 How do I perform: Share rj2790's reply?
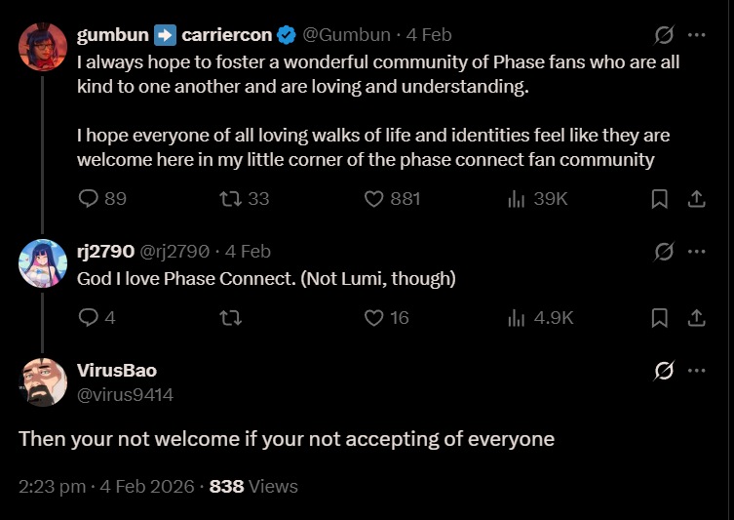coord(697,318)
